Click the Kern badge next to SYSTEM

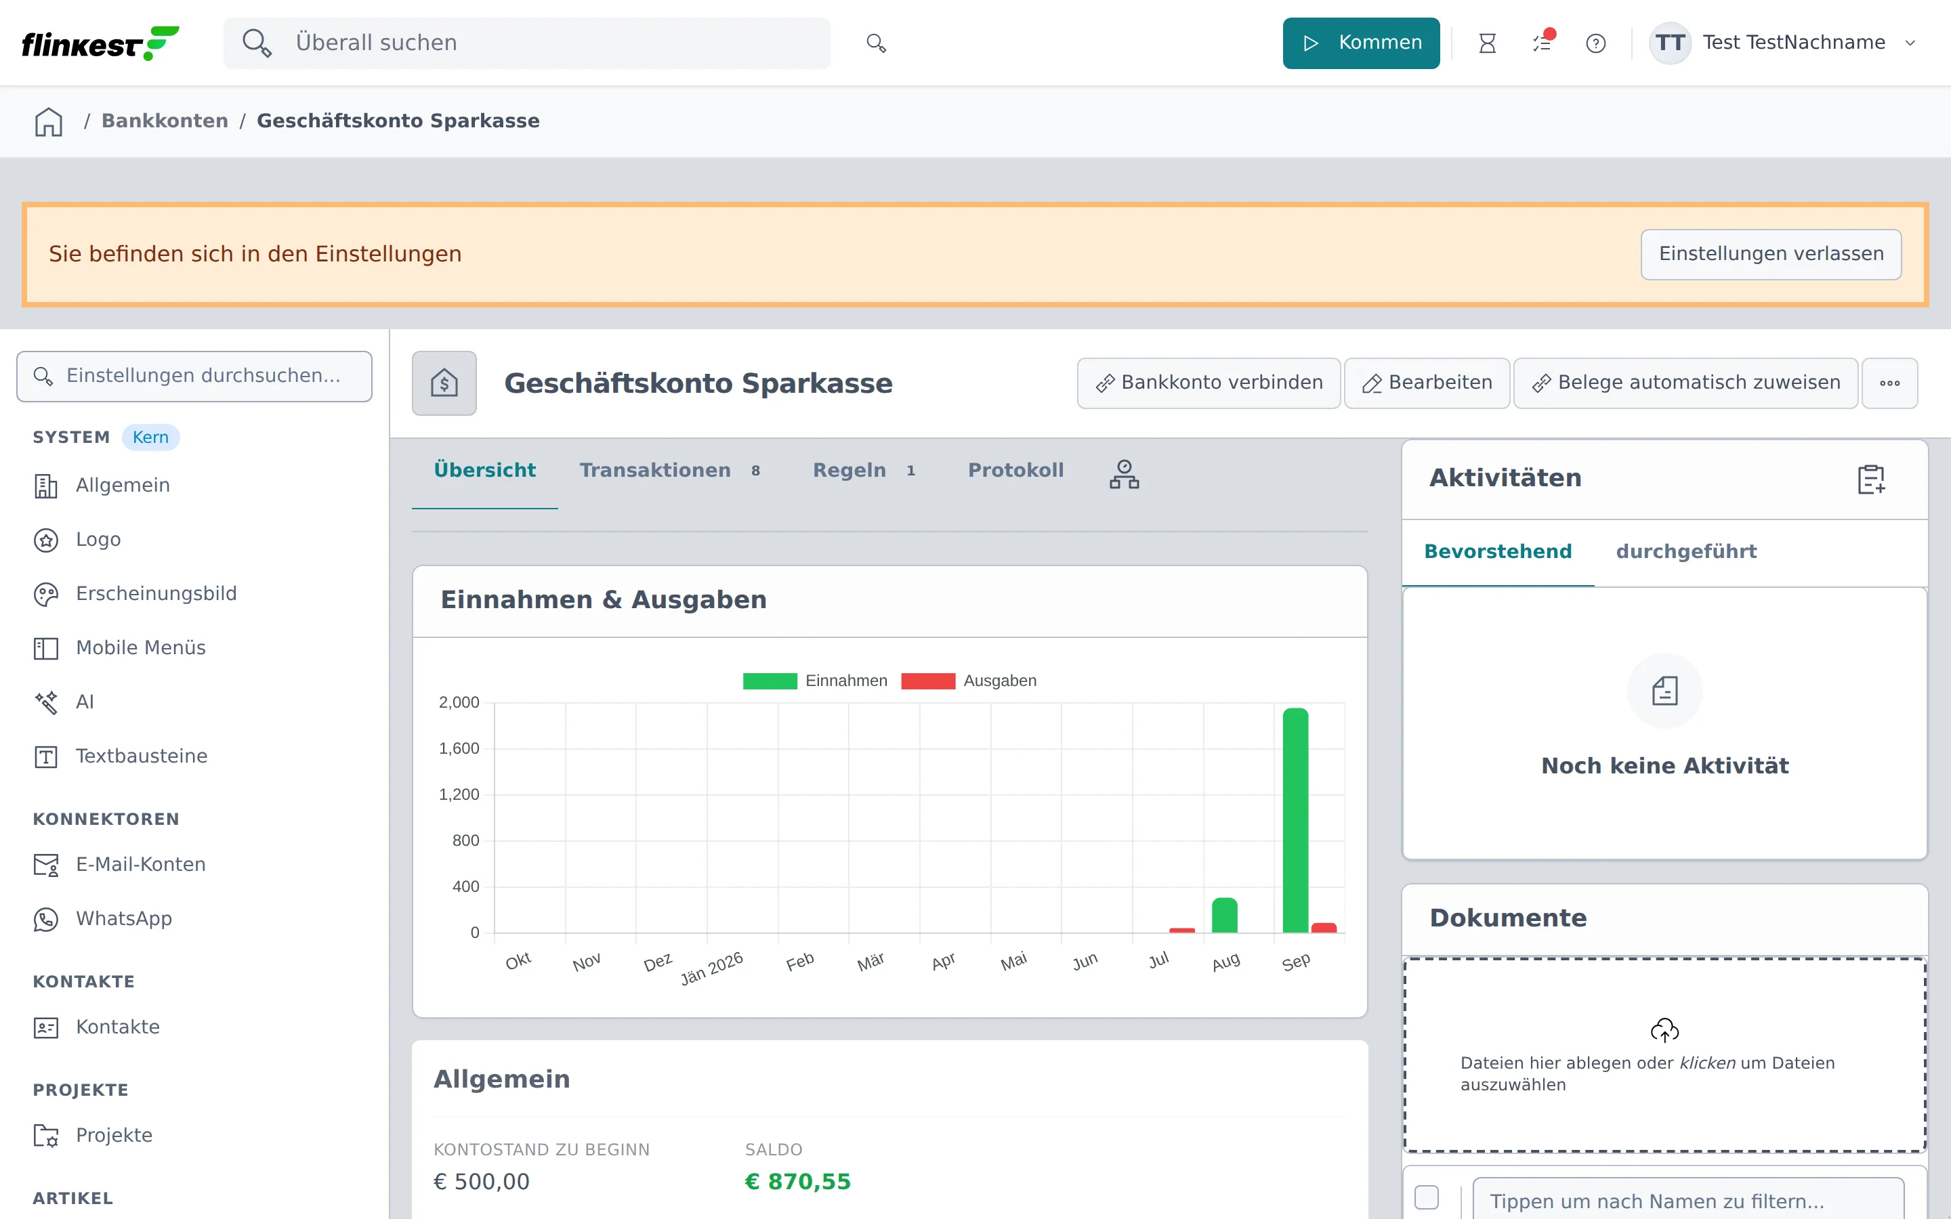tap(151, 437)
